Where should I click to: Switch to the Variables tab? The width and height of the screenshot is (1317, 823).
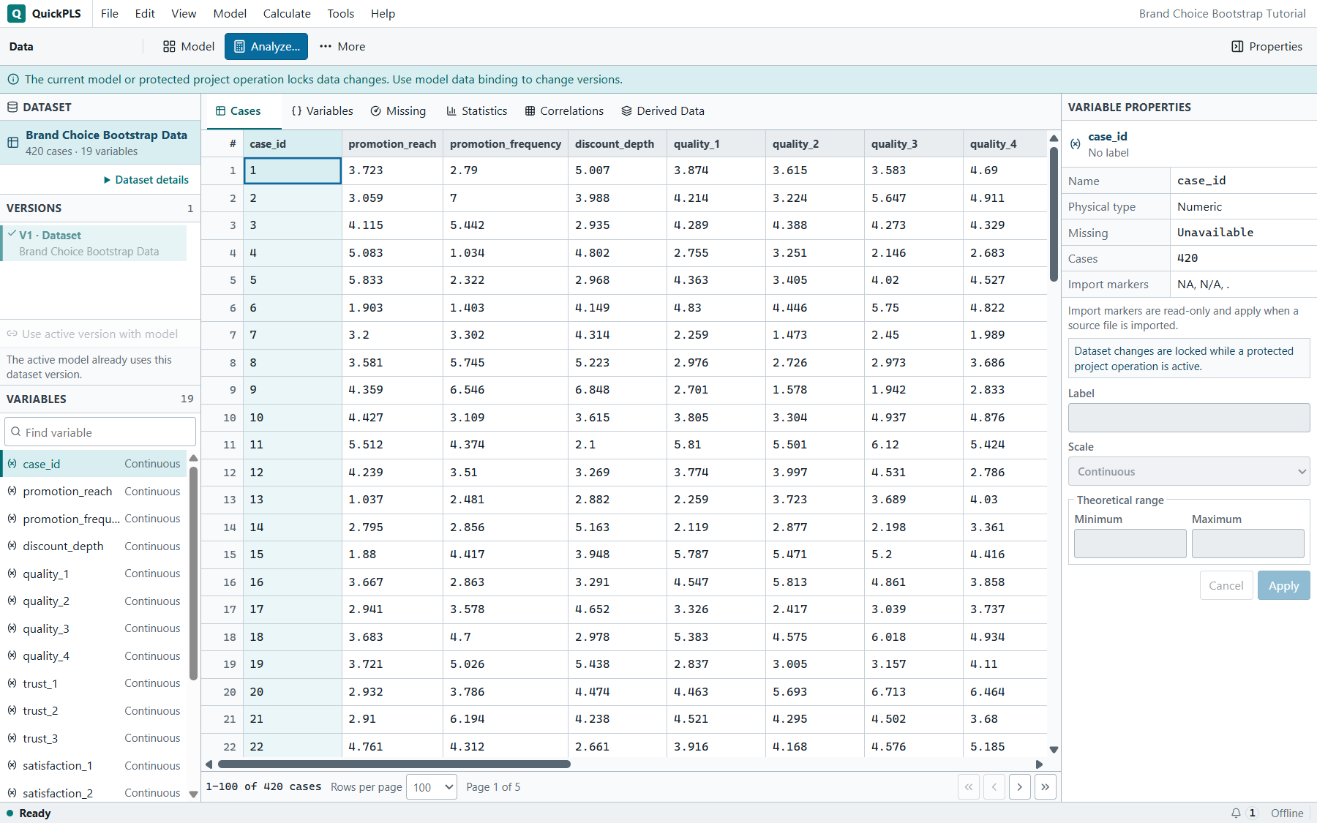click(323, 111)
